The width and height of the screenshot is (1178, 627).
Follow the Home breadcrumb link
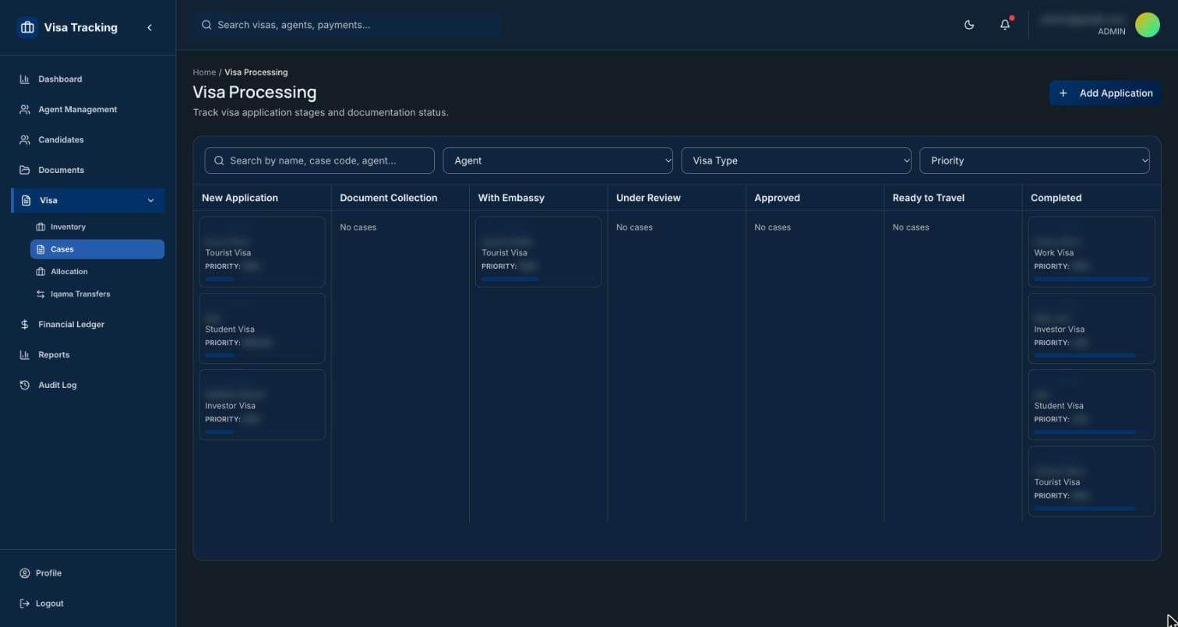click(x=204, y=72)
